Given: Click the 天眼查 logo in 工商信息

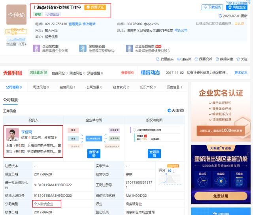Looking at the screenshot, I should click(x=176, y=111).
